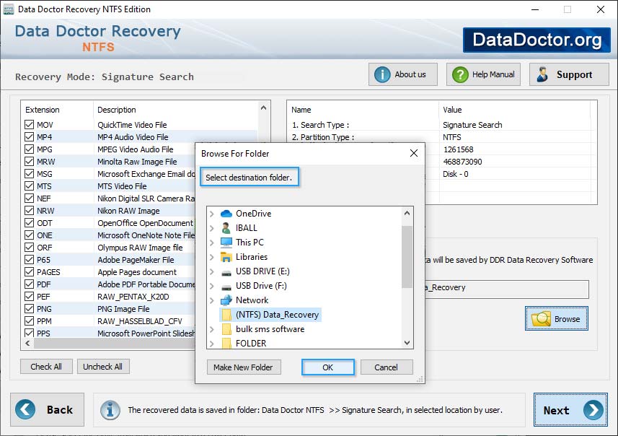Image resolution: width=618 pixels, height=436 pixels.
Task: Uncheck the MOV extension checkbox
Action: pos(29,125)
